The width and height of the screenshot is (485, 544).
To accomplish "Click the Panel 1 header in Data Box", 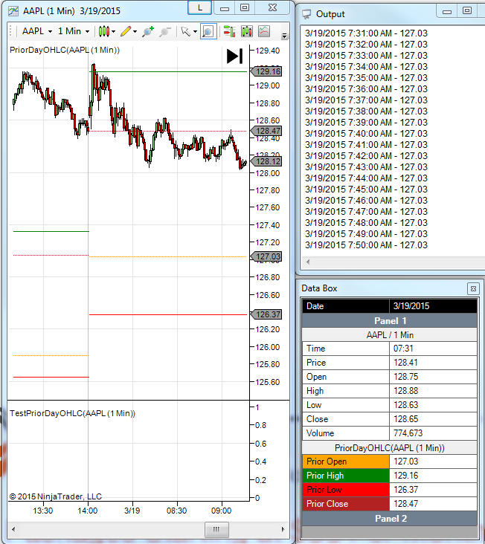I will (390, 320).
